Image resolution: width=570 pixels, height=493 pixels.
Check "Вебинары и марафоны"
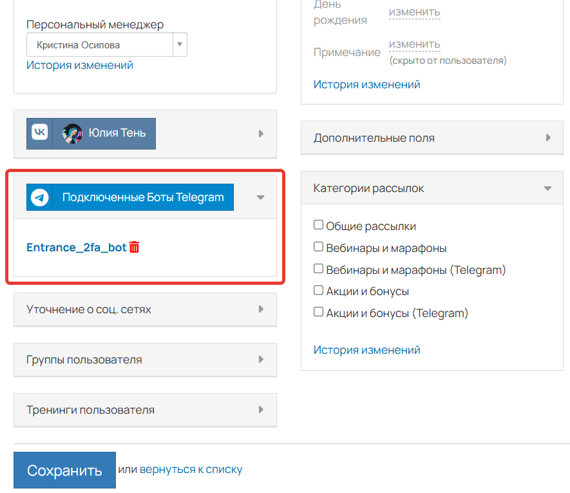pyautogui.click(x=318, y=246)
